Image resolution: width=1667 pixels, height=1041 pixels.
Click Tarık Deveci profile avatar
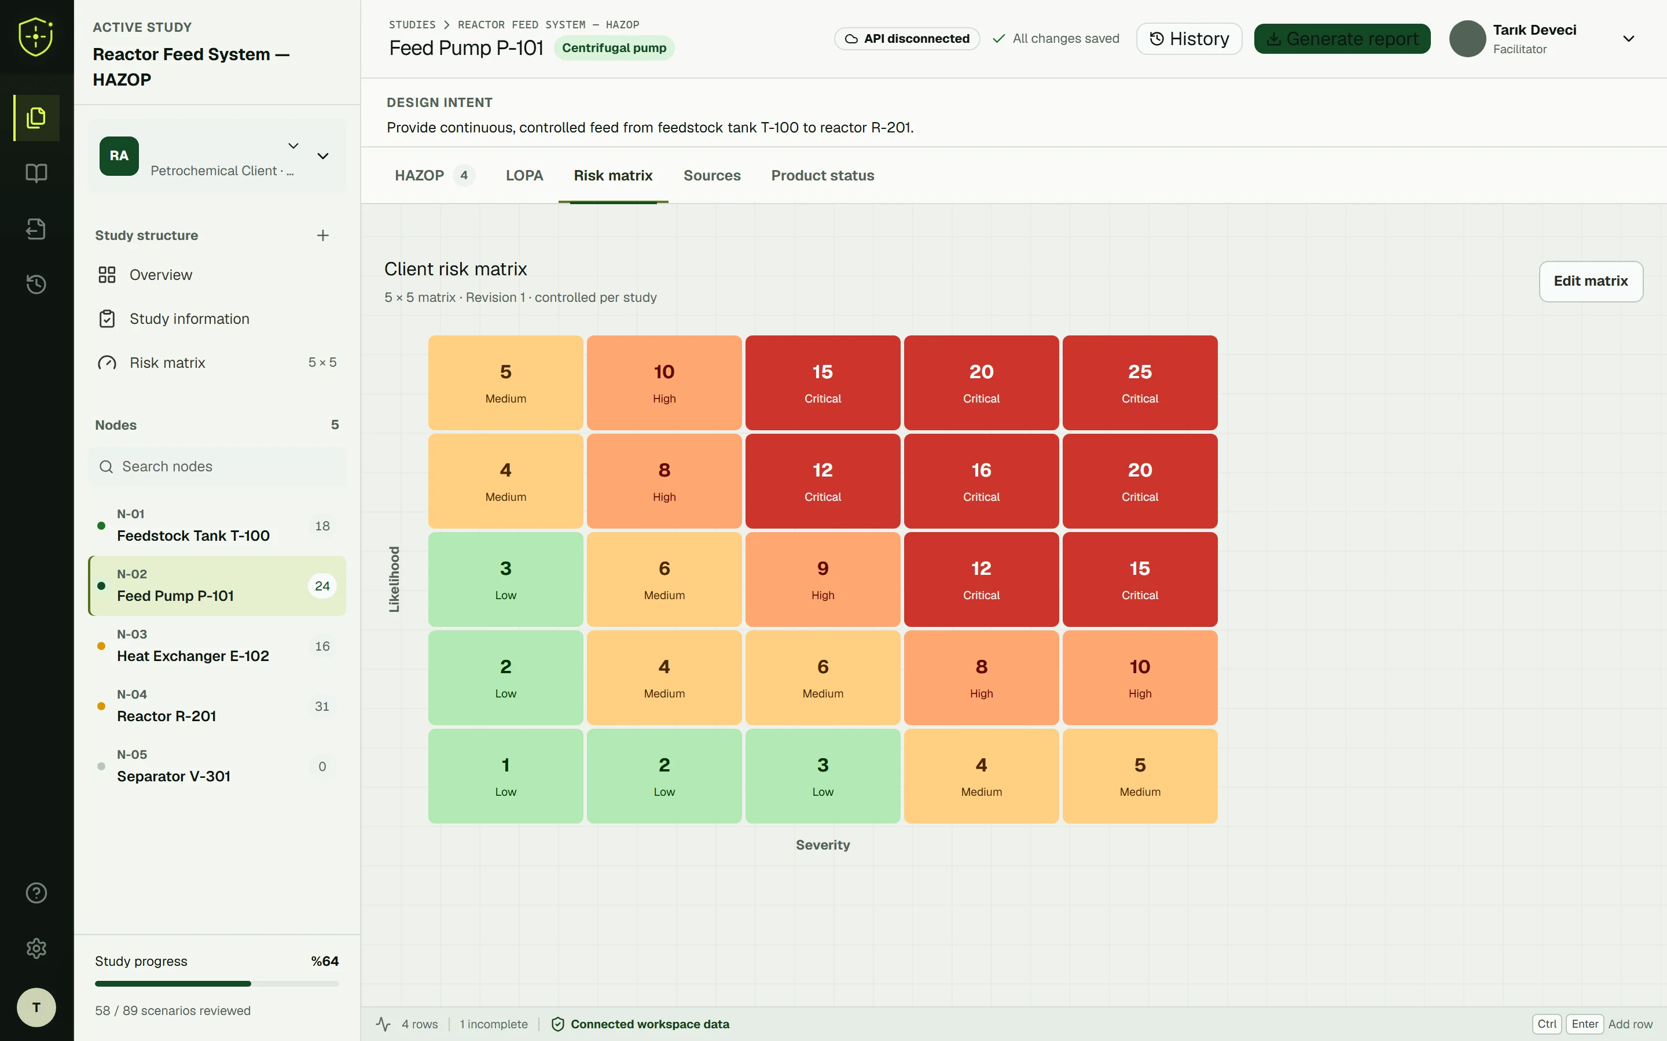click(1467, 39)
